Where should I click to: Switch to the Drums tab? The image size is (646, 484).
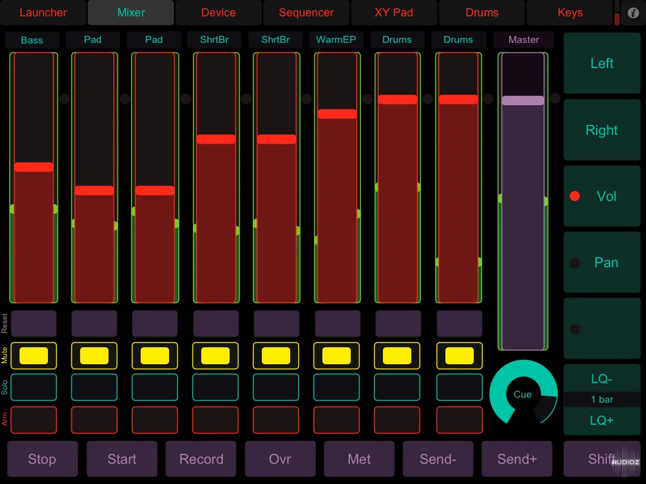tap(481, 13)
